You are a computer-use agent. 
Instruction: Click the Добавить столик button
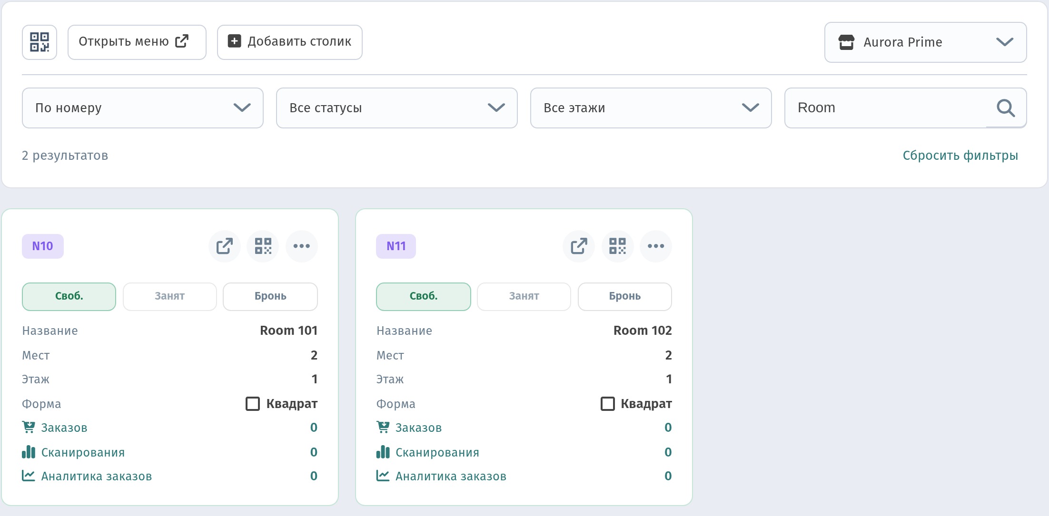point(290,42)
